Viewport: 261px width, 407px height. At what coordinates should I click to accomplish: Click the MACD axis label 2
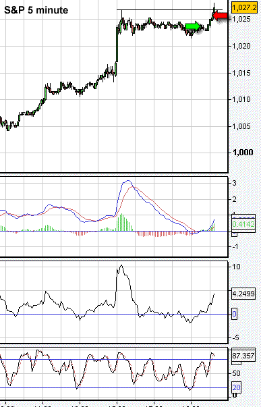235,199
